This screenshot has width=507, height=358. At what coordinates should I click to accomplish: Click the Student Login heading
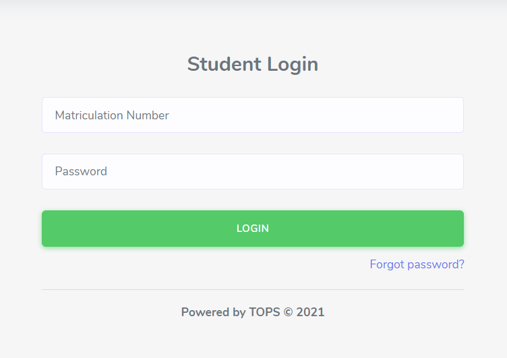click(252, 64)
